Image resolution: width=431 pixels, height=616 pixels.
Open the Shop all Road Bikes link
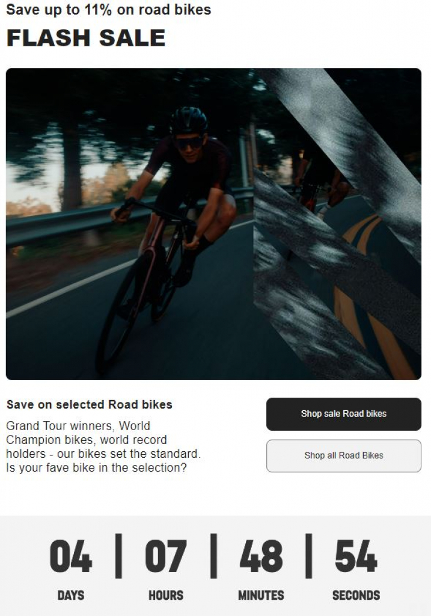pos(343,455)
